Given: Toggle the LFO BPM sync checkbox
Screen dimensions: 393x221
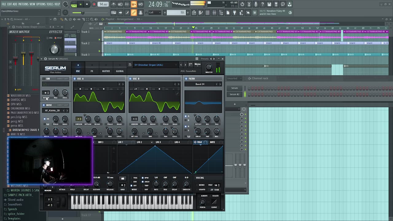Looking at the screenshot, I should (x=143, y=178).
